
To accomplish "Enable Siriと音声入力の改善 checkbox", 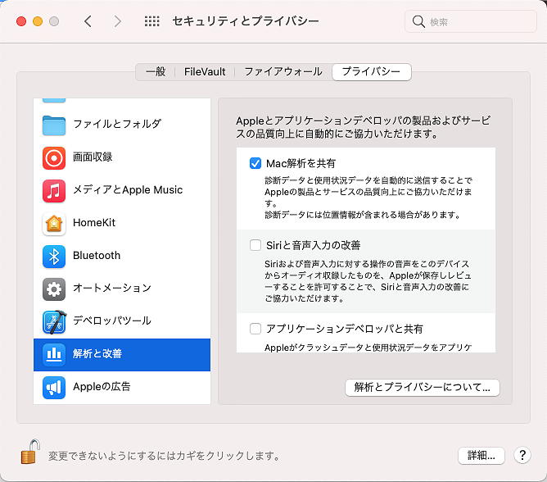I will coord(255,245).
